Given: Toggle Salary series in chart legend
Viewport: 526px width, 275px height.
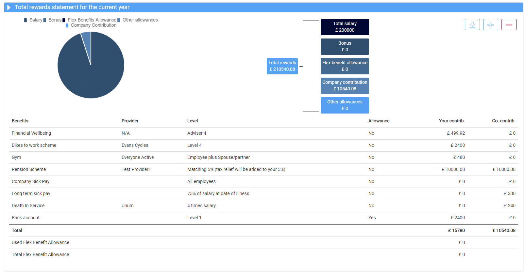Looking at the screenshot, I should pos(33,20).
